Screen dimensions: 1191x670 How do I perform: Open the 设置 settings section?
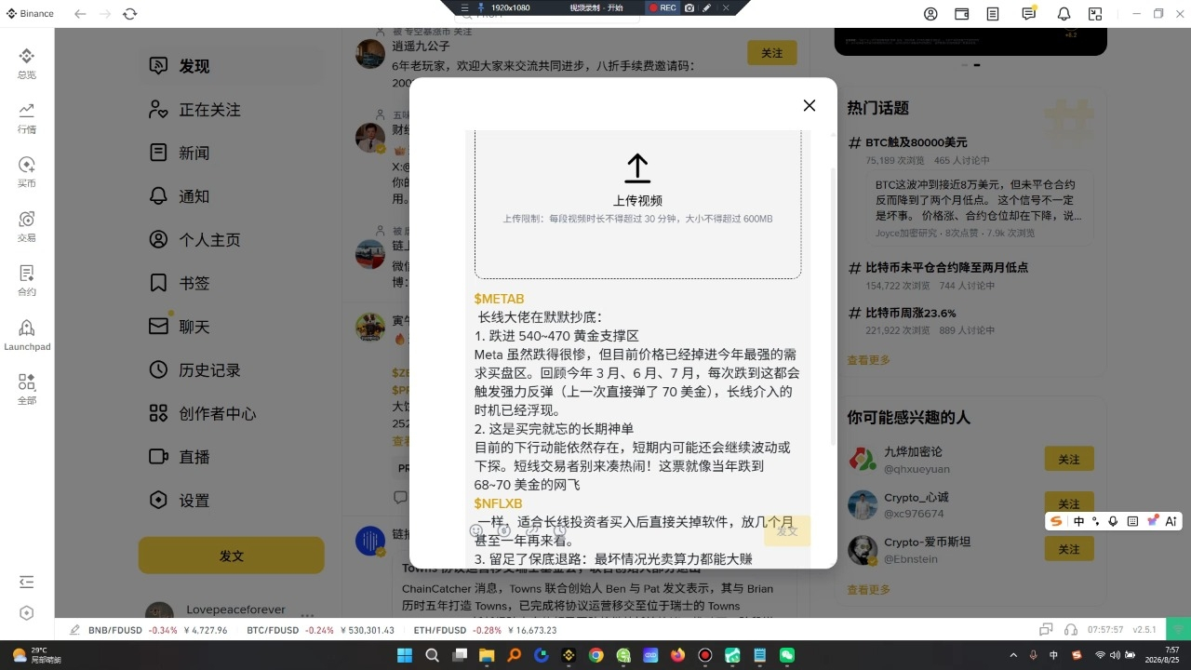[x=233, y=501]
